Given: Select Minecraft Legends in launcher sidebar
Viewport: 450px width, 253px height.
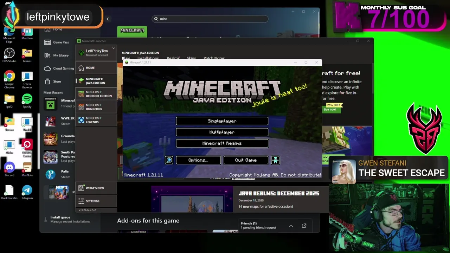Looking at the screenshot, I should point(96,120).
